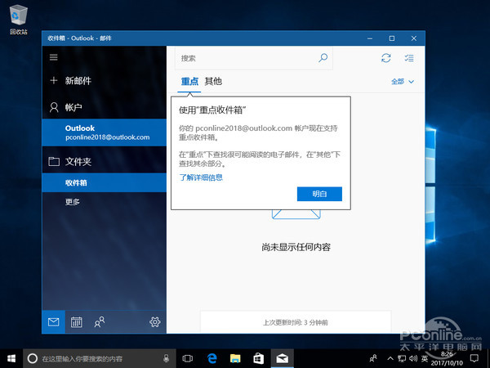Screen dimensions: 490x368
Task: Open the network tray icon
Action: [x=402, y=358]
